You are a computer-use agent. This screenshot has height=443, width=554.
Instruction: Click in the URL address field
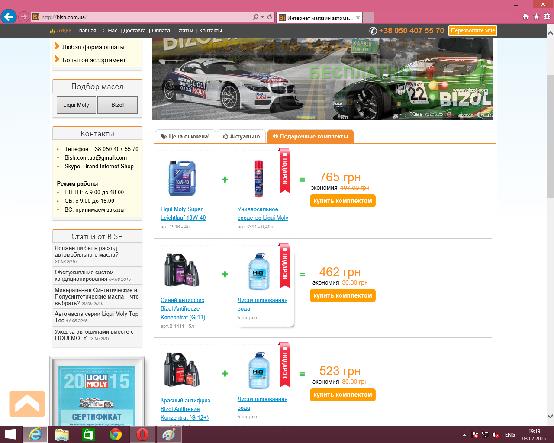[x=143, y=17]
